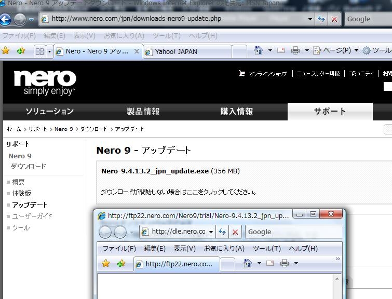392x299 pixels.
Task: Click Nero 9 in breadcrumb
Action: (64, 129)
